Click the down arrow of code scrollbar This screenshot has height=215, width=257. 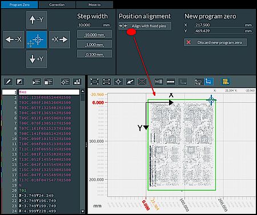[83, 211]
